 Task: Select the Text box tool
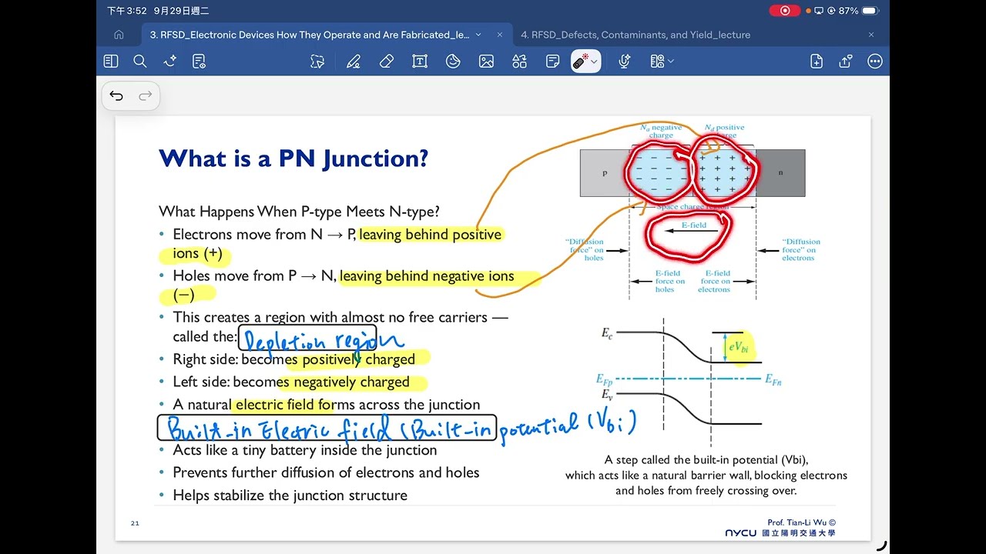tap(420, 62)
